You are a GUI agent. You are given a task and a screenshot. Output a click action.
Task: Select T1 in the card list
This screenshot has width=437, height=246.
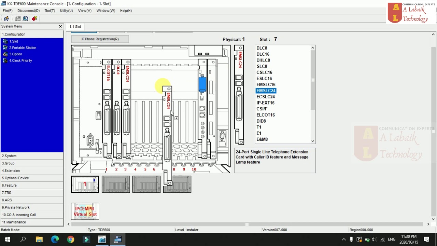click(x=259, y=127)
